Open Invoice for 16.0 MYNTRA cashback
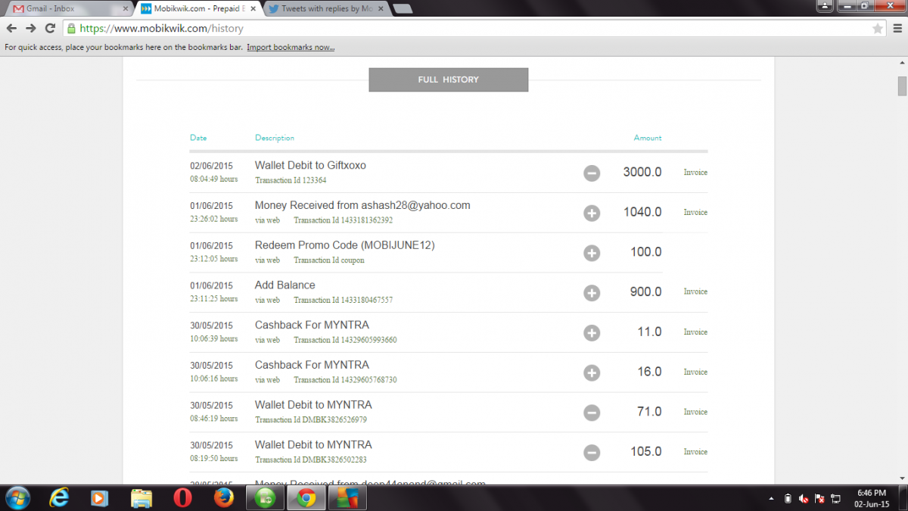 (695, 372)
